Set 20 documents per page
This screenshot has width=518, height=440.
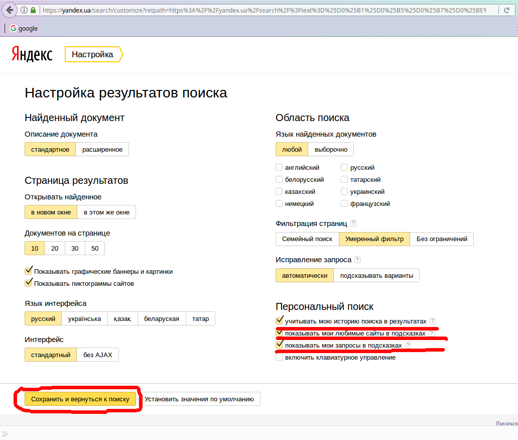pyautogui.click(x=55, y=248)
